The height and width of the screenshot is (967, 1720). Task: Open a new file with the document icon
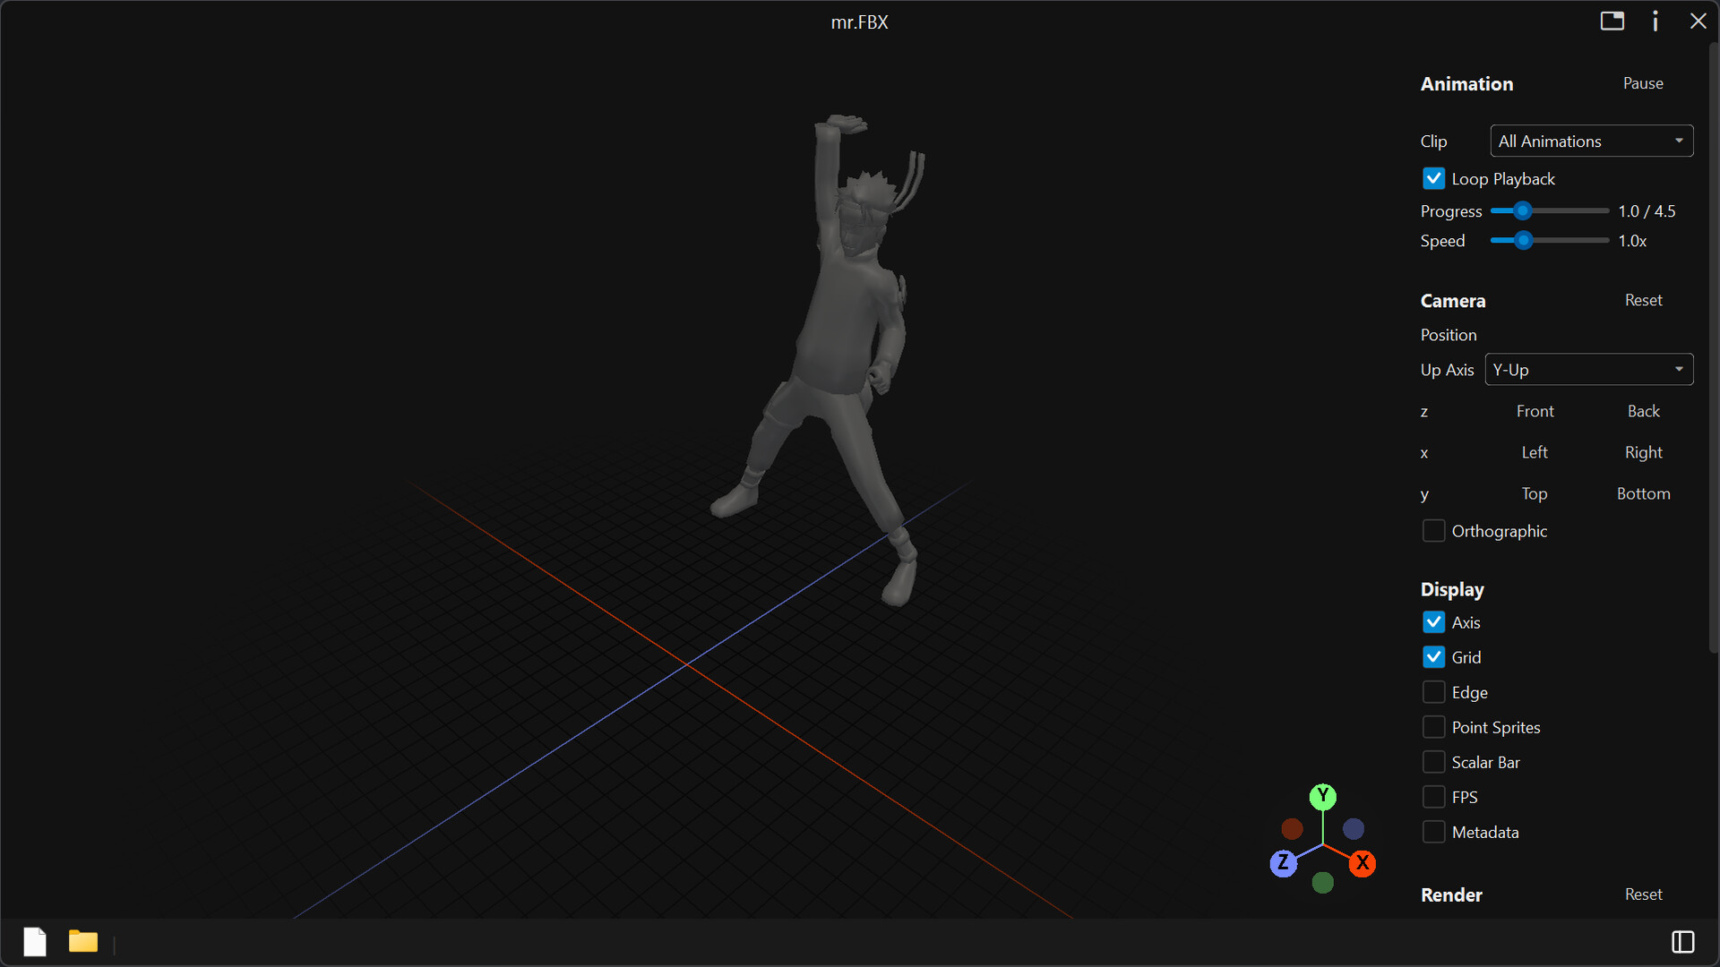pos(35,942)
